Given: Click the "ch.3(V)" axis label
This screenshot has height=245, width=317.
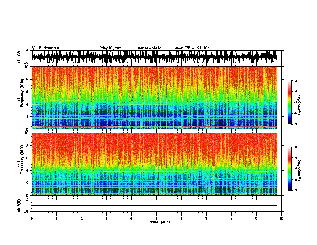Looking at the screenshot, I should click(x=19, y=205).
